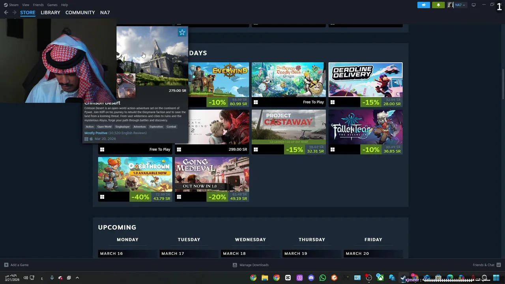Show hidden system tray icons chevron
This screenshot has height=284, width=505.
[x=77, y=278]
